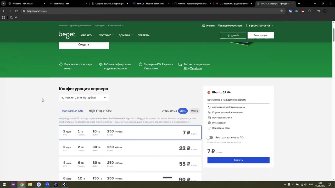335x188 pixels.
Task: Go back to the previous page
Action: pos(4,11)
